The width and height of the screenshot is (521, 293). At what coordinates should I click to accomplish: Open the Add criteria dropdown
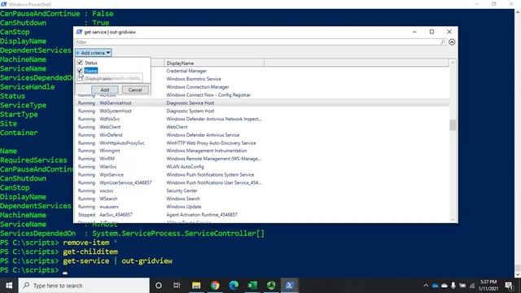tap(93, 53)
